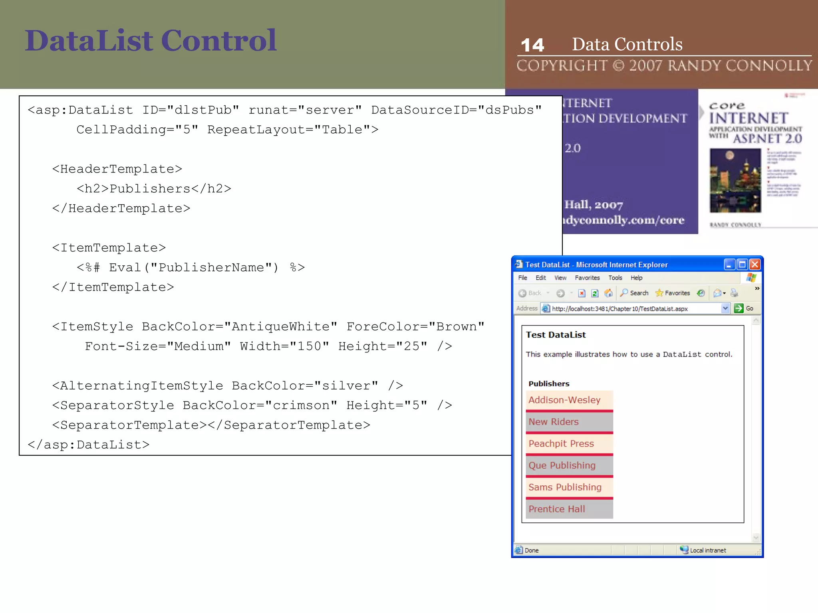818x613 pixels.
Task: Click the opening HeaderTemplate tag line
Action: click(x=117, y=169)
